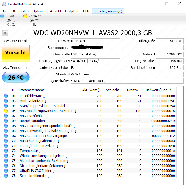The width and height of the screenshot is (186, 185).
Task: Click the Eigenschaften field S.M.A.R.T., APM, NCQ
Action: coord(127,81)
